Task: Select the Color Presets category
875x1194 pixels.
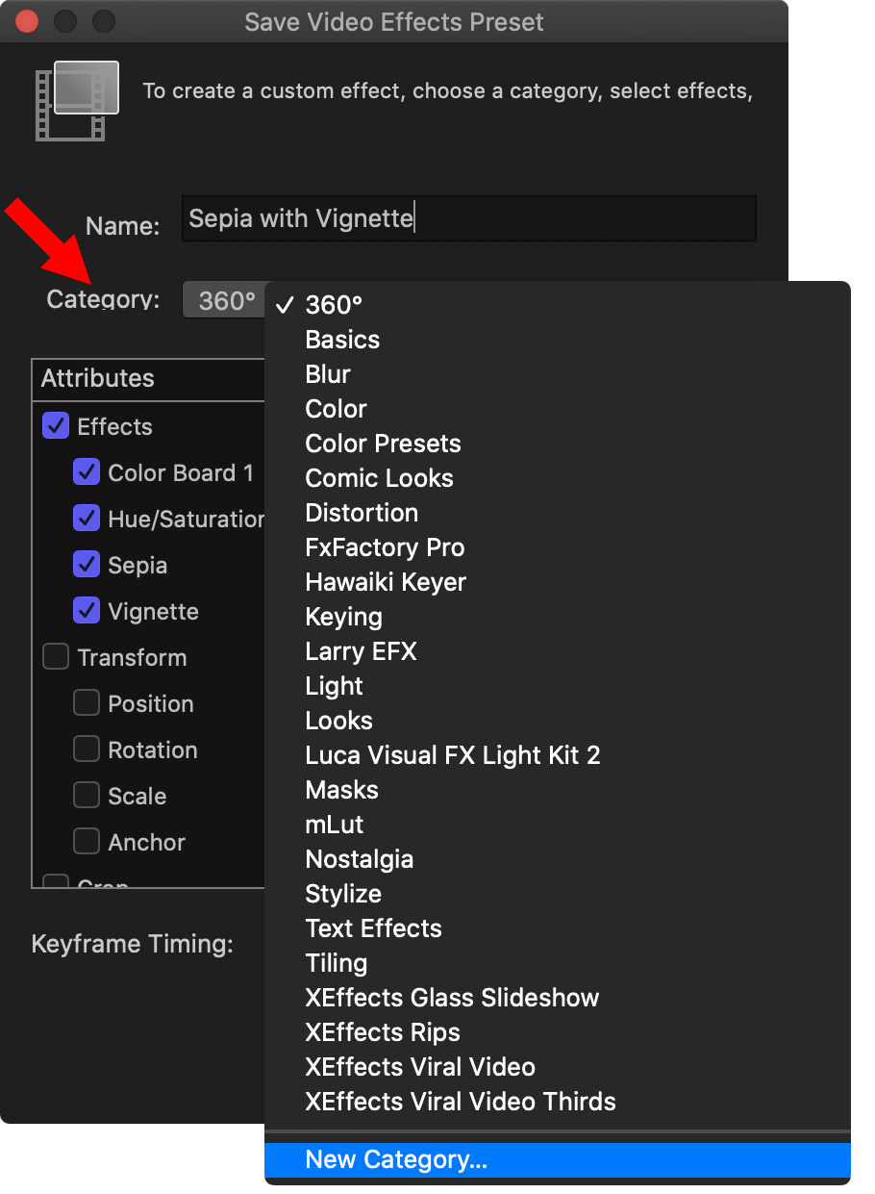Action: click(383, 444)
